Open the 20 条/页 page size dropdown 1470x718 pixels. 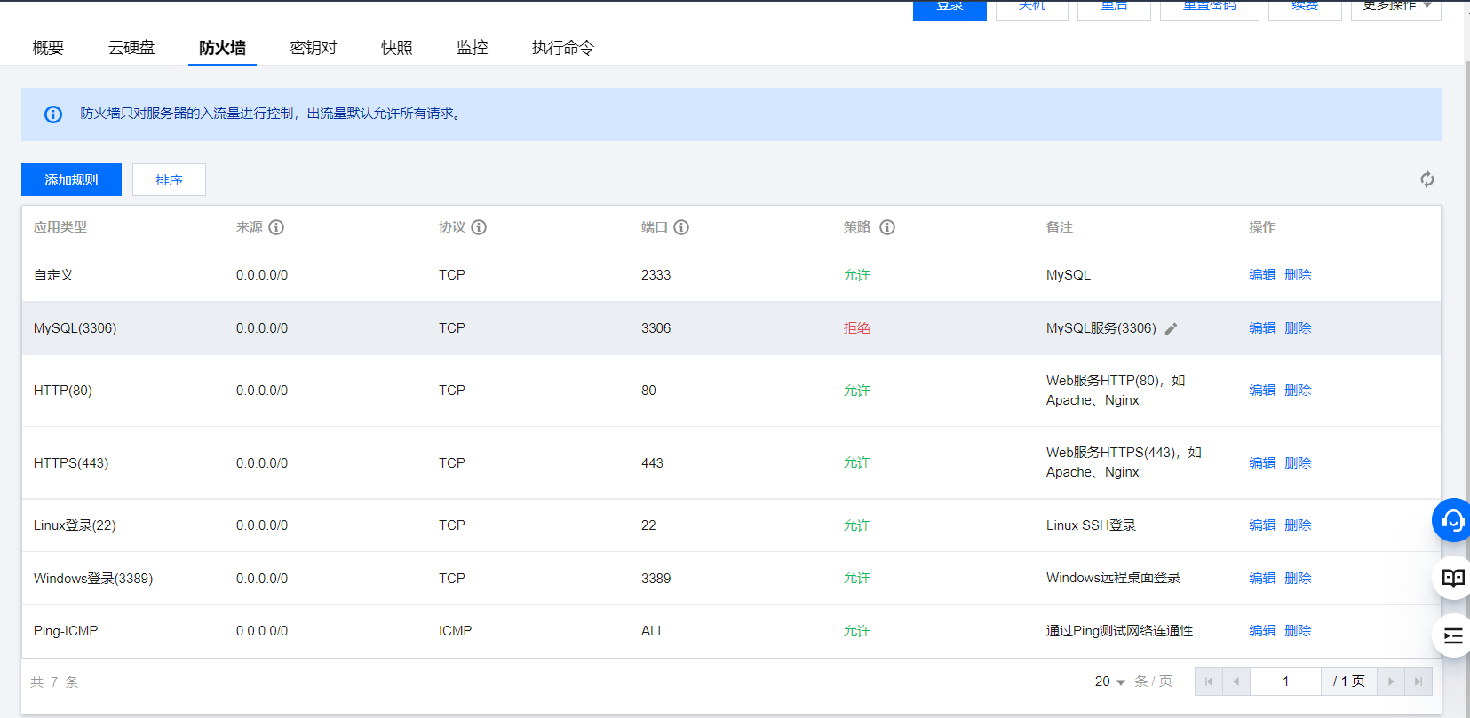[x=1110, y=682]
